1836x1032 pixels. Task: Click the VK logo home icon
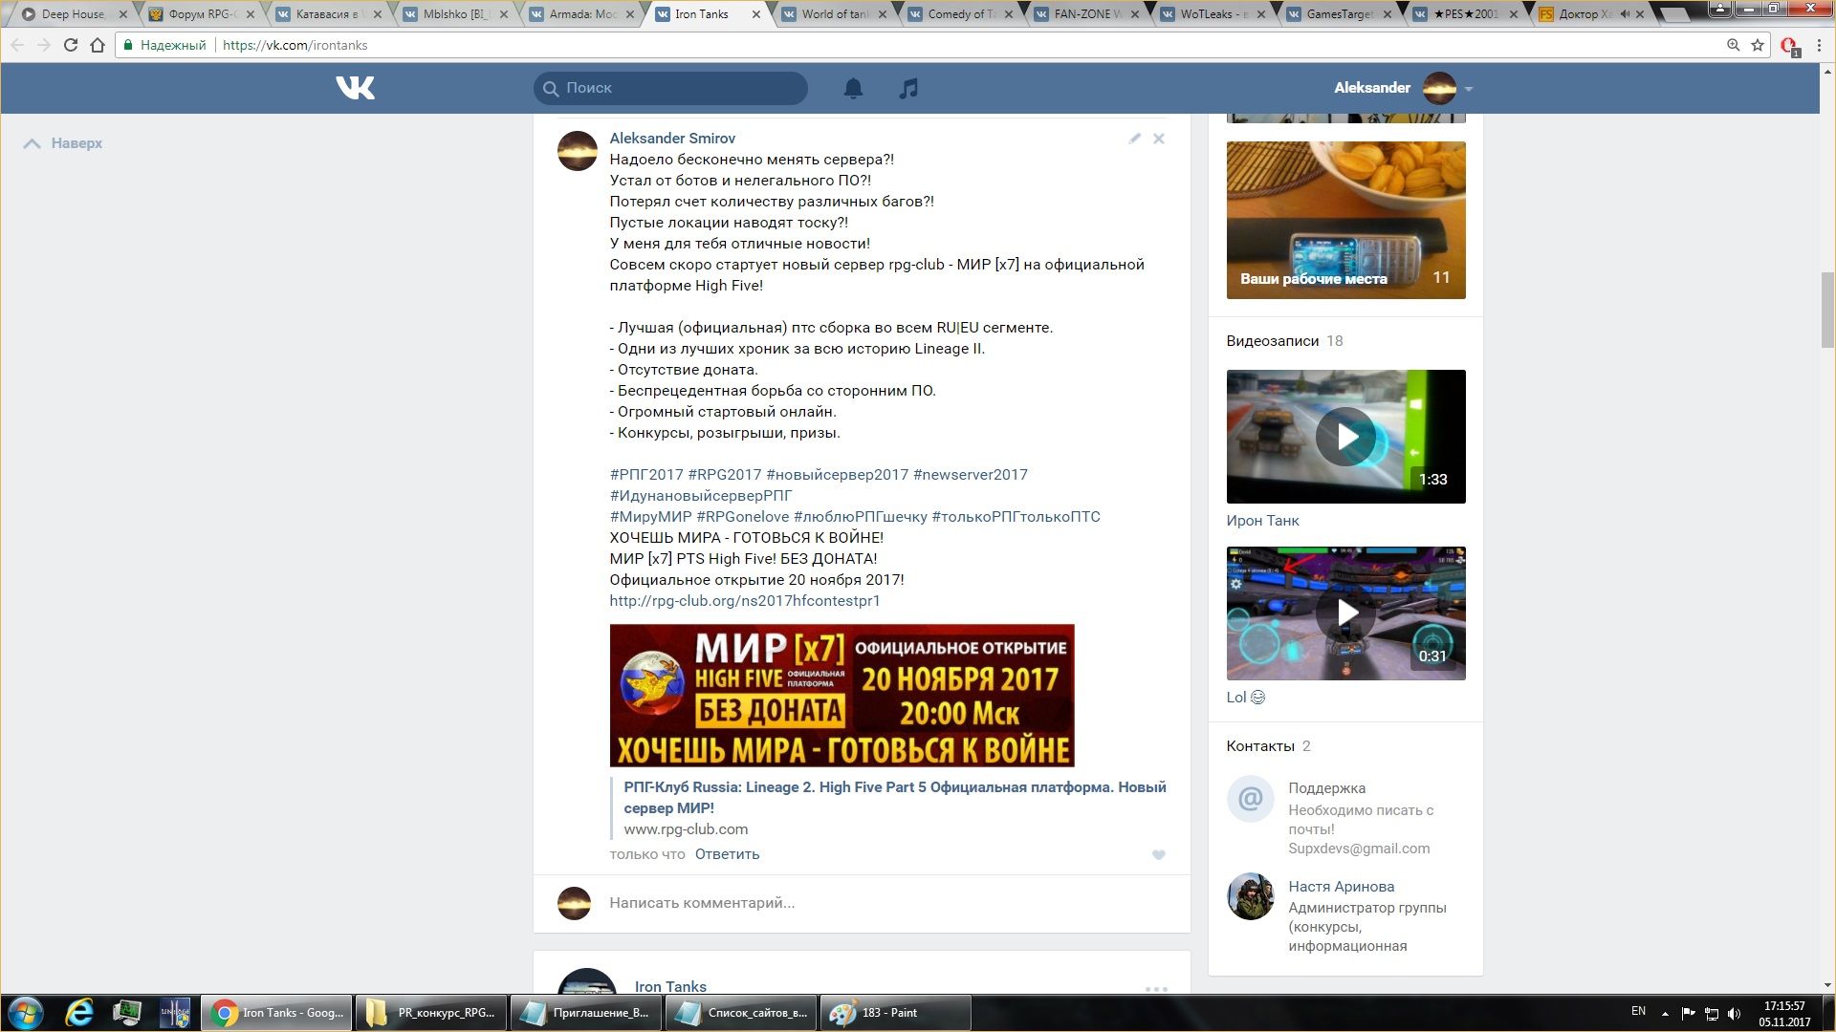355,88
